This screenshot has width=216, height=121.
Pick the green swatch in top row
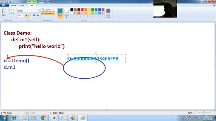click(93, 10)
